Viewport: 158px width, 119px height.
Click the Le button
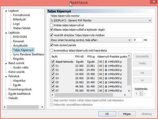tap(142, 80)
